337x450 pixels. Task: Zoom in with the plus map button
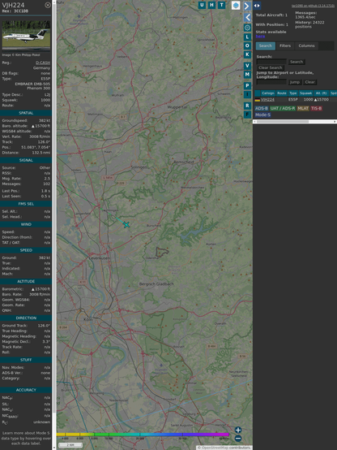point(238,430)
